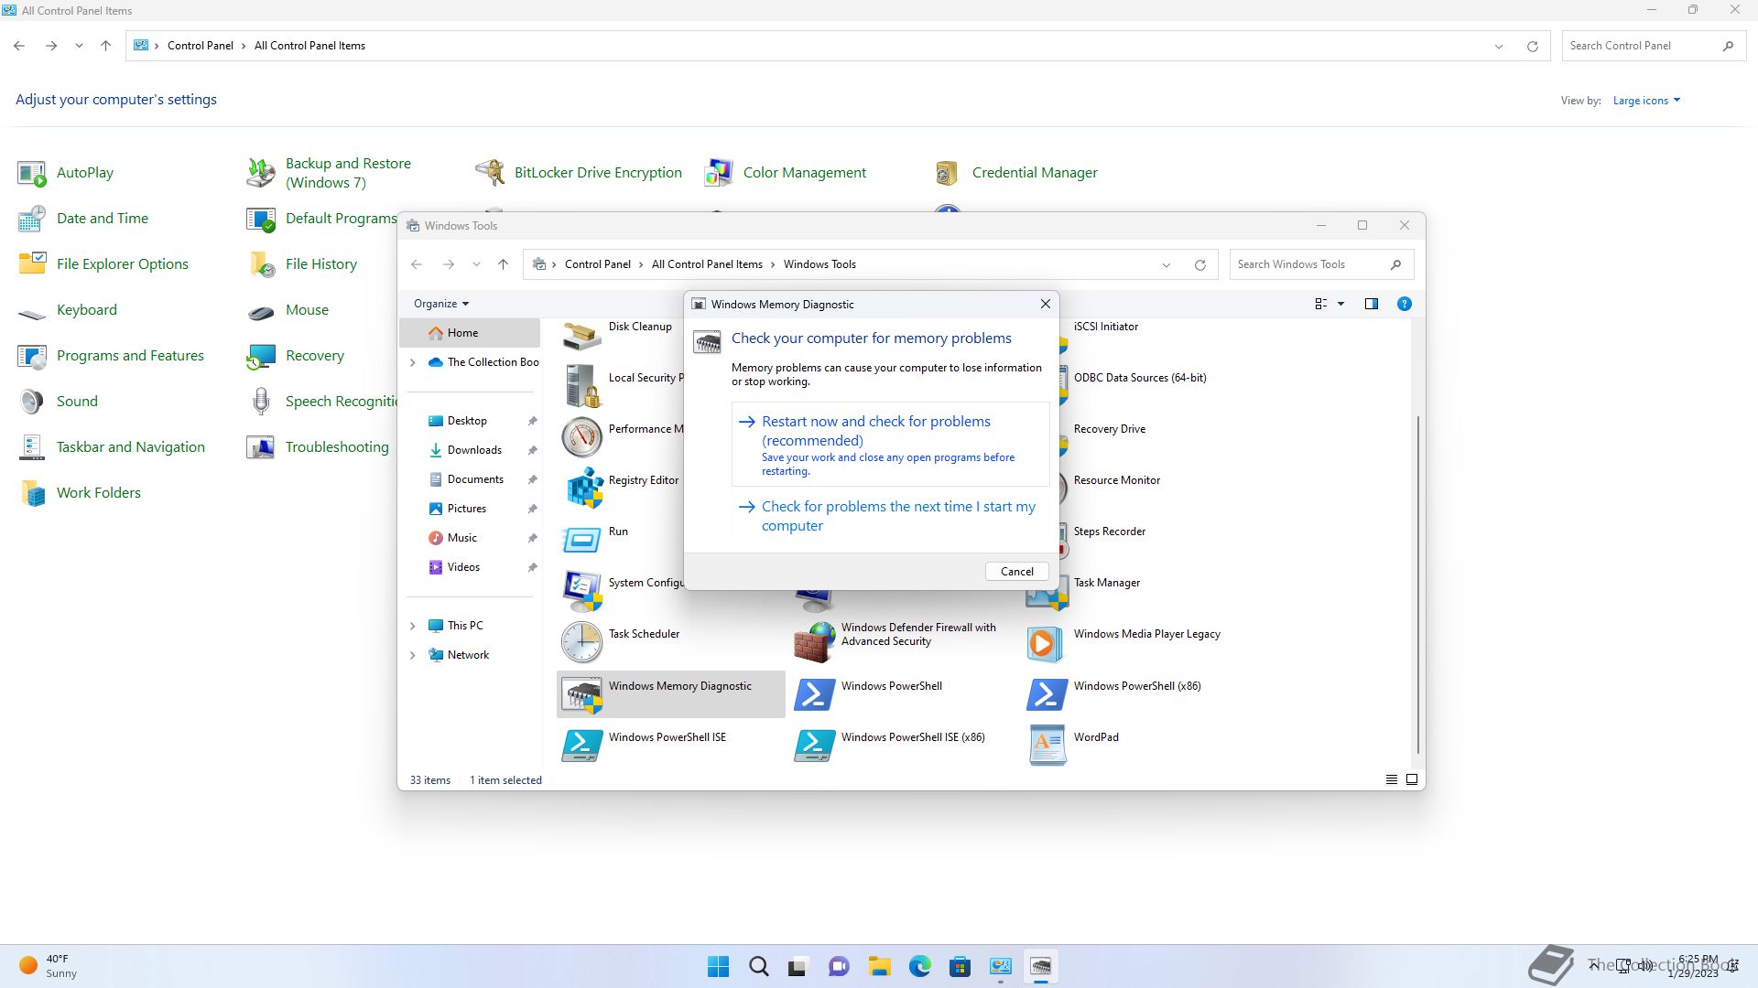Click Restart now and check for problems
This screenshot has width=1758, height=988.
[890, 445]
